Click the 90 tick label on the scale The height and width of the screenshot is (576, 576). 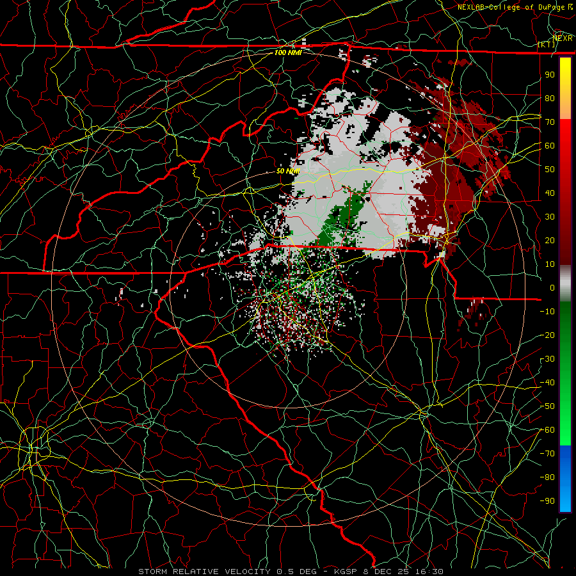coord(550,75)
